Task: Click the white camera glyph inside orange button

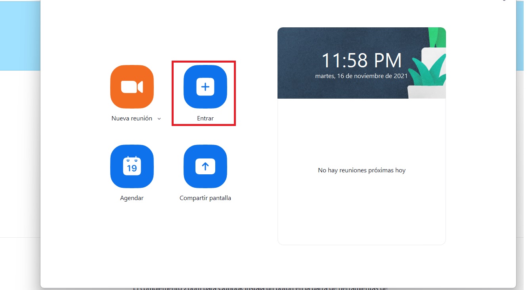Action: coord(132,87)
